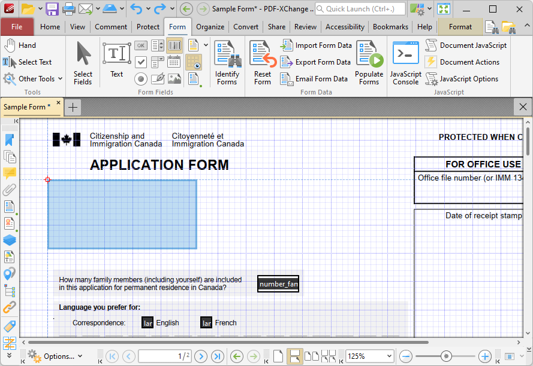Image resolution: width=533 pixels, height=366 pixels.
Task: Choose the Date field tool
Action: [174, 62]
